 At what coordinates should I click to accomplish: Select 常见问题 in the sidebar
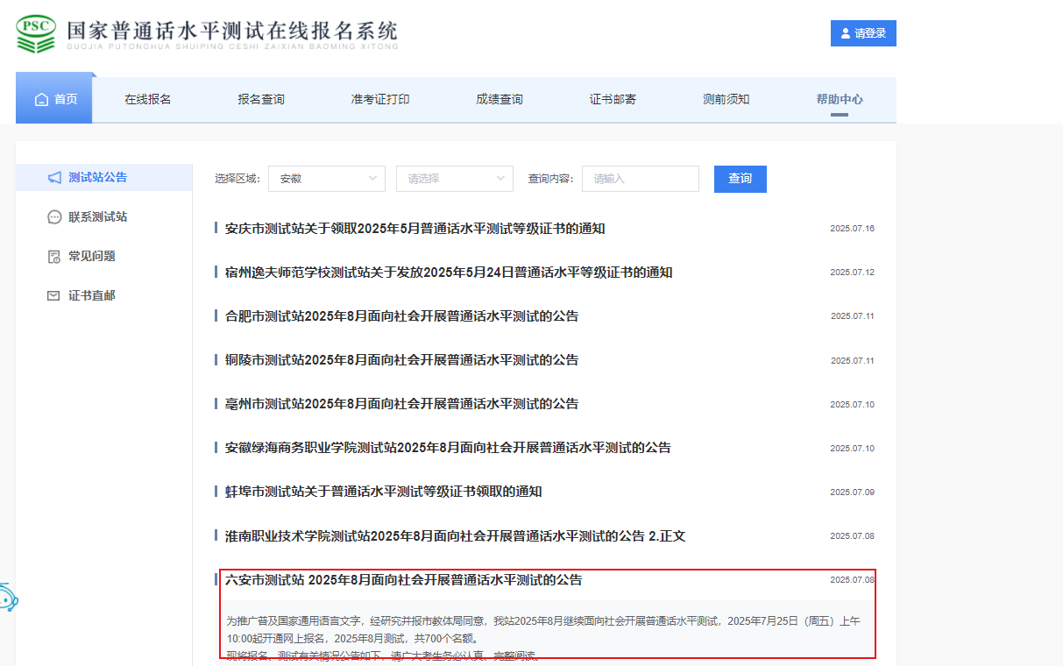pos(92,257)
